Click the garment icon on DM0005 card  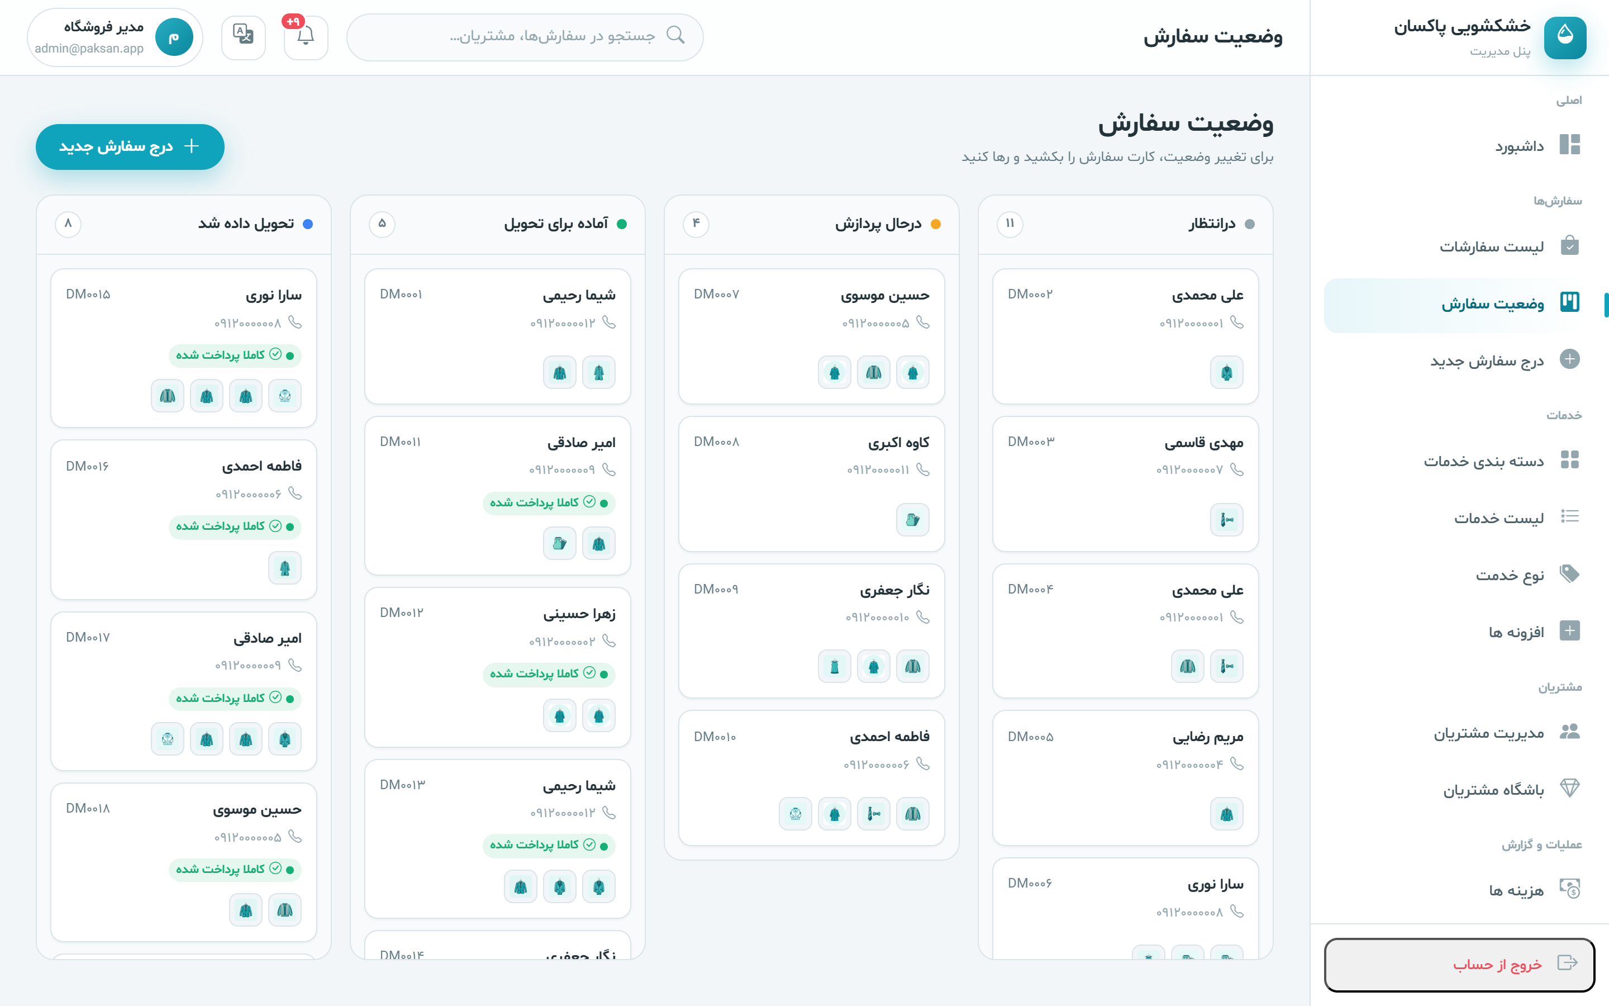pyautogui.click(x=1226, y=814)
